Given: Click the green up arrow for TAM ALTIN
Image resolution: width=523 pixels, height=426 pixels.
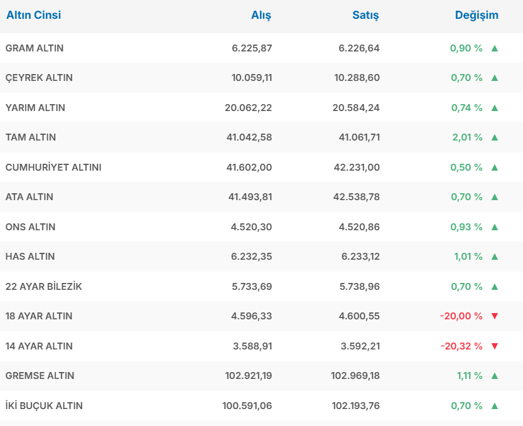Looking at the screenshot, I should pos(494,137).
